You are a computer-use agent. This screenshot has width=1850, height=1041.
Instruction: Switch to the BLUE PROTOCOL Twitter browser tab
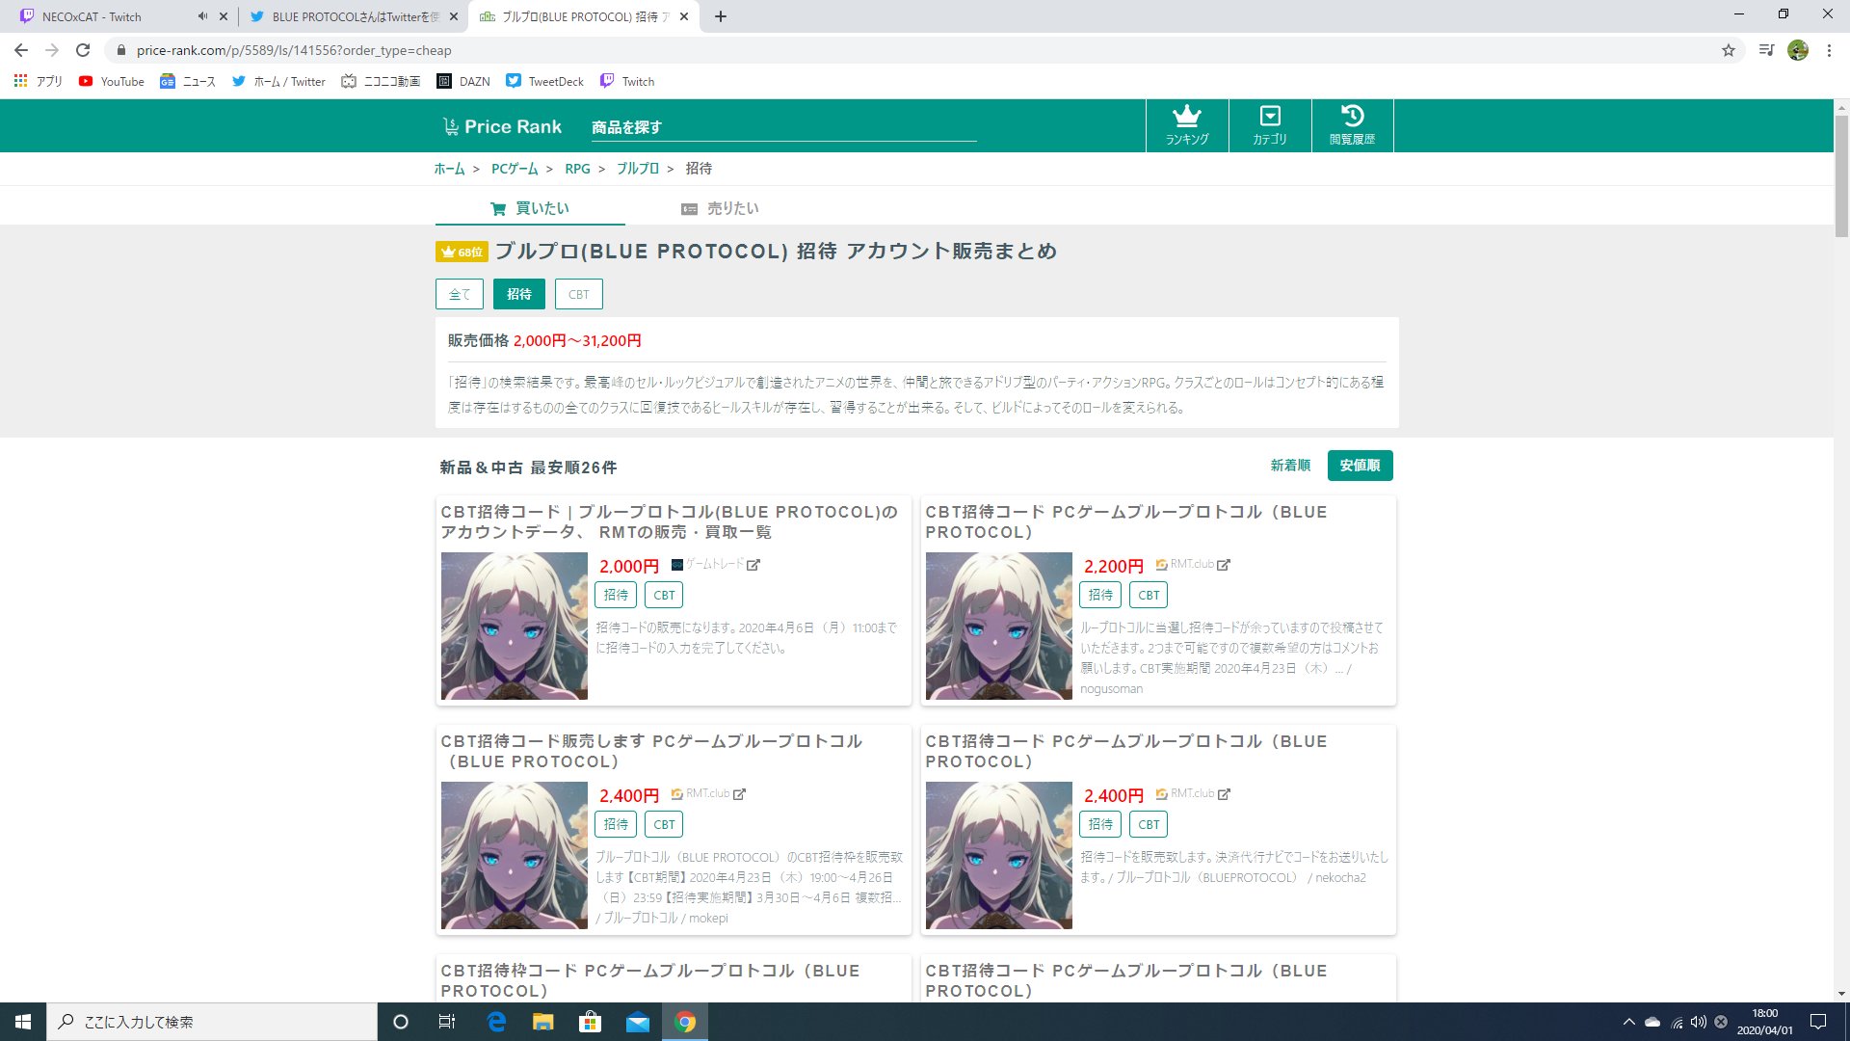pyautogui.click(x=355, y=16)
